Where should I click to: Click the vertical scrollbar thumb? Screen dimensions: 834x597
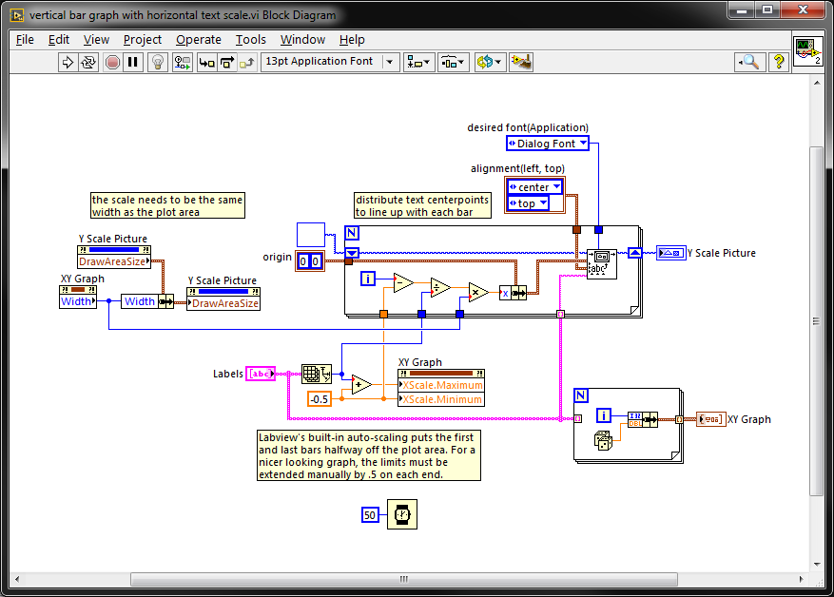[816, 321]
